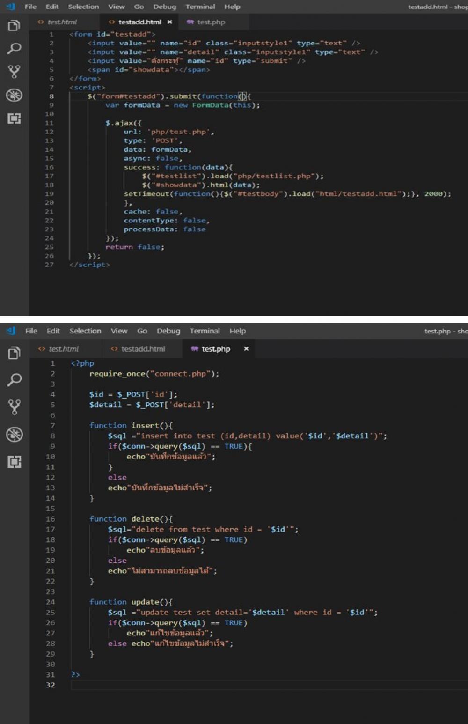Open Source Control in the test.php window

coord(14,406)
